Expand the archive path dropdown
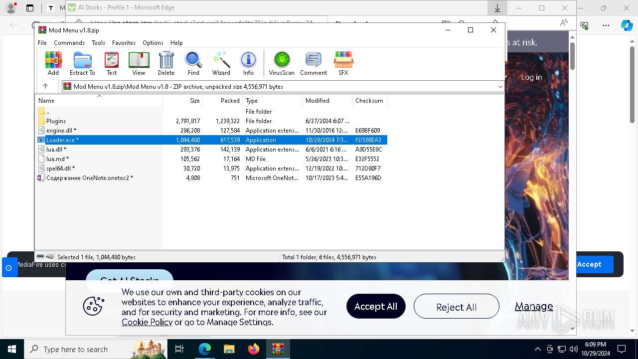638x359 pixels. pyautogui.click(x=500, y=86)
